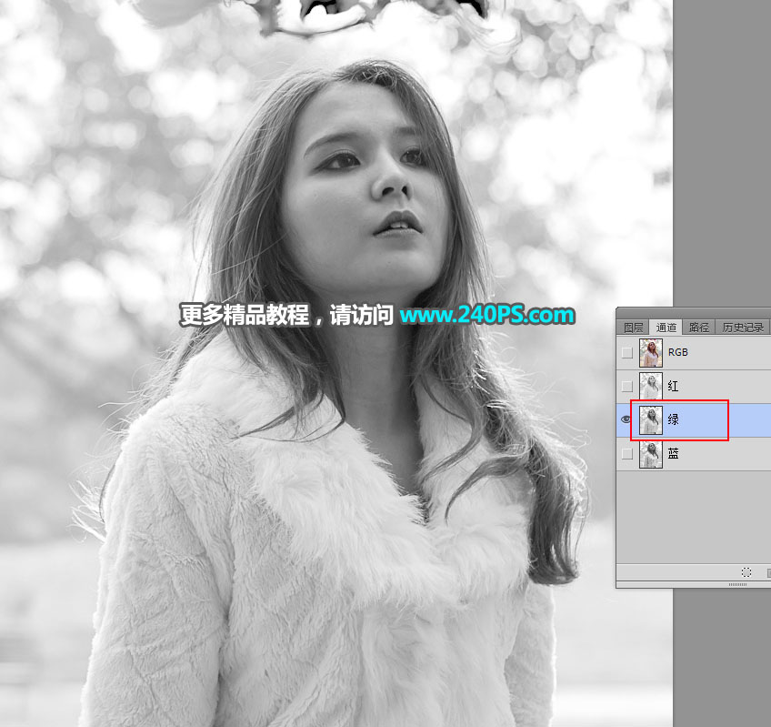Image resolution: width=771 pixels, height=727 pixels.
Task: Switch to the 图层 layers tab
Action: click(x=634, y=328)
